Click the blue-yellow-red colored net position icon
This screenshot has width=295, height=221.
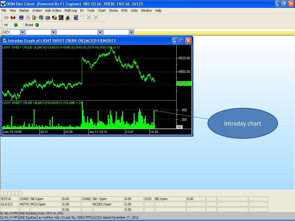[54, 18]
